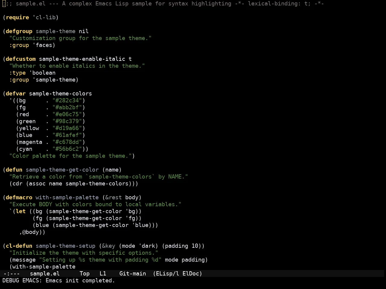Click 'magenta' key in the color alist
This screenshot has width=386, height=289.
(x=31, y=142)
